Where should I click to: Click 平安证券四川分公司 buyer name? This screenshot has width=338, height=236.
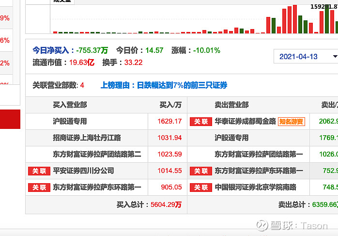click(83, 171)
